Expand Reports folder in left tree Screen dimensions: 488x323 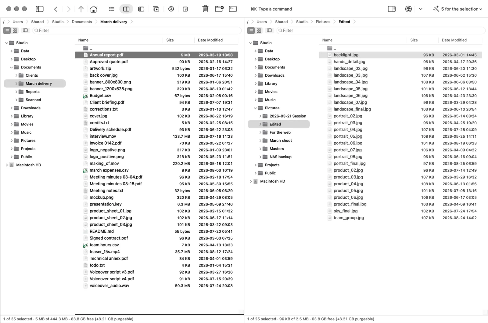pos(16,92)
